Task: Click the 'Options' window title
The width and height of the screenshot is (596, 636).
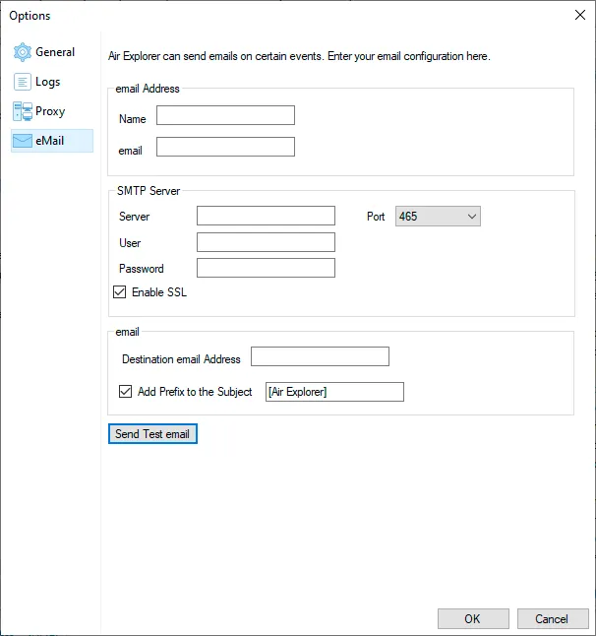Action: [x=30, y=16]
